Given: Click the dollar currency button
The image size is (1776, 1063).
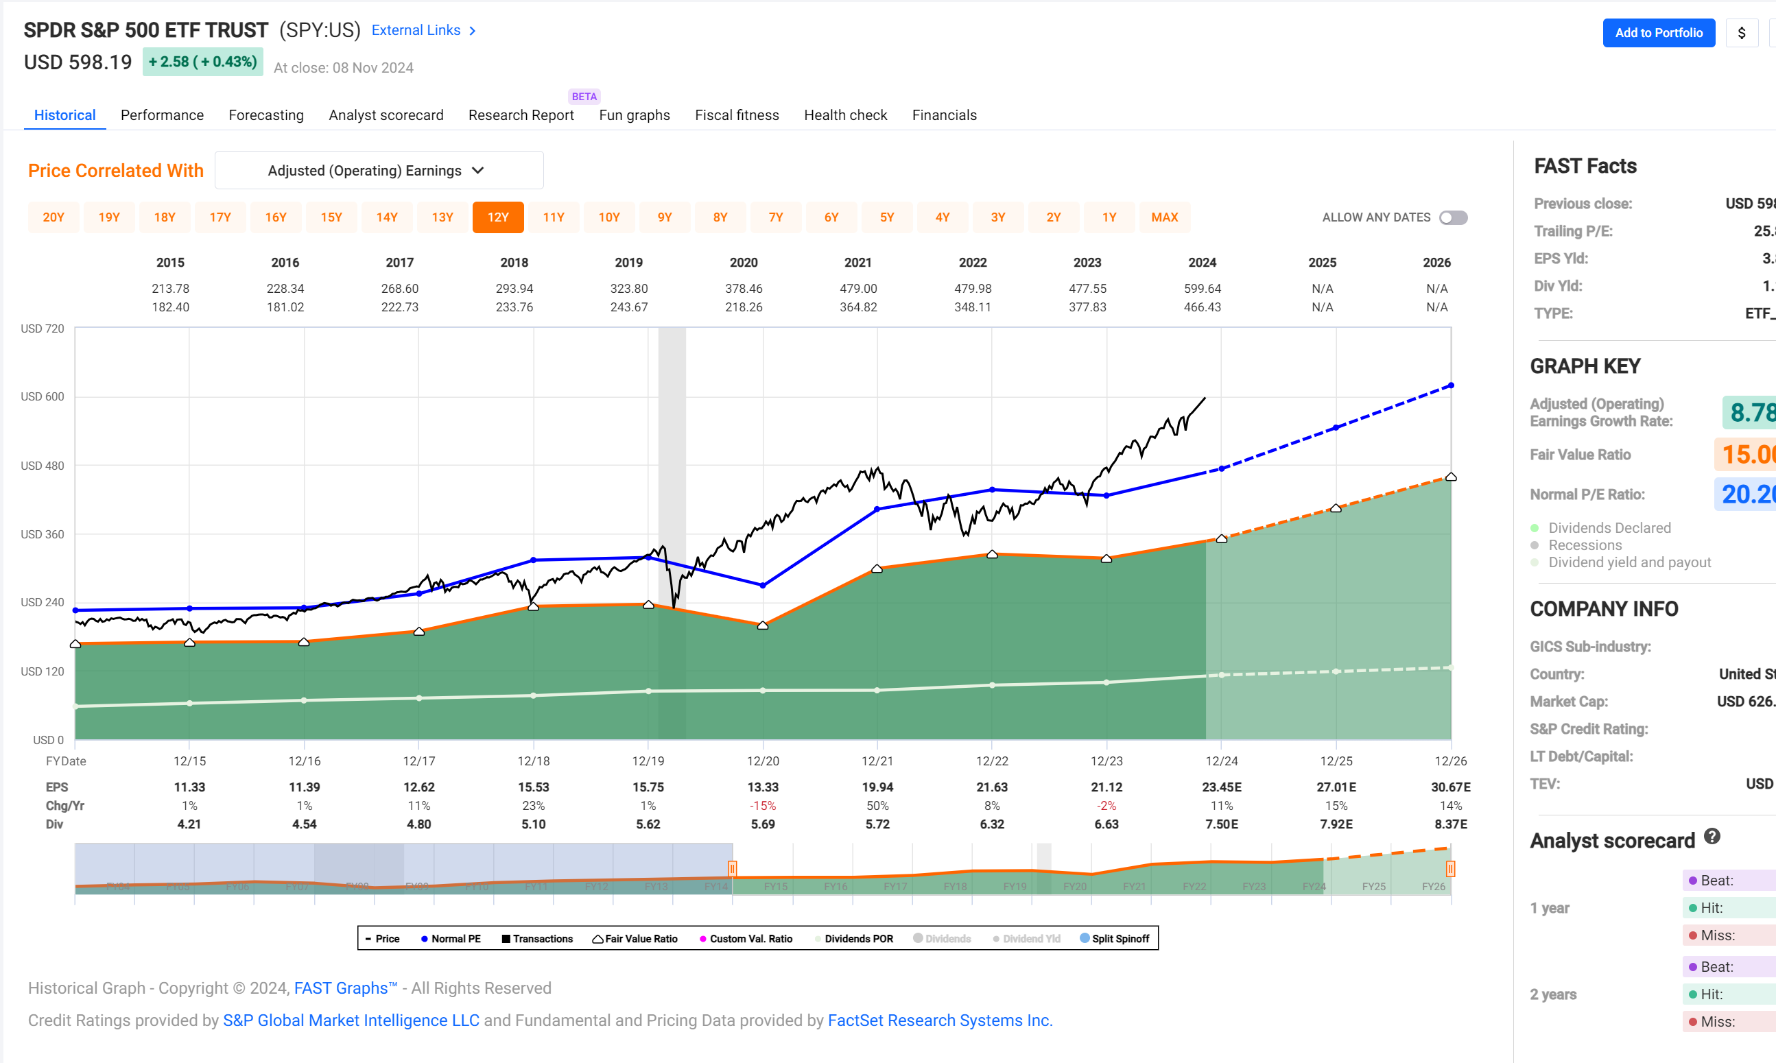Looking at the screenshot, I should coord(1742,33).
